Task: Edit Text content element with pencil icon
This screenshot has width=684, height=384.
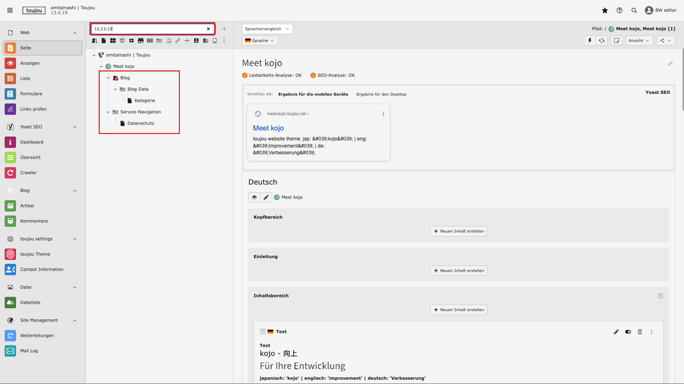Action: point(617,331)
